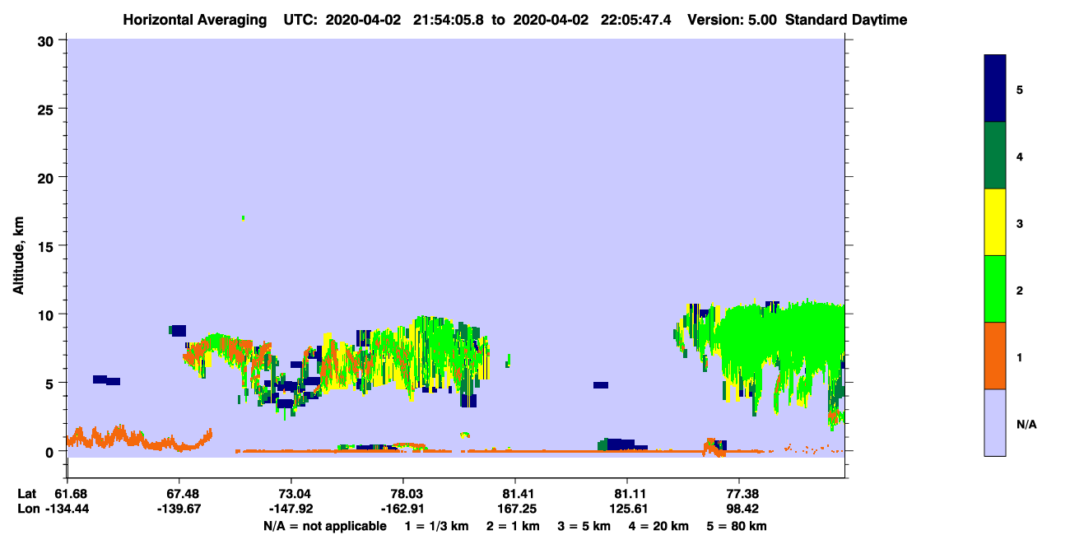Click the 'N/A = not applicable' legend text
The height and width of the screenshot is (549, 1070).
[x=324, y=526]
